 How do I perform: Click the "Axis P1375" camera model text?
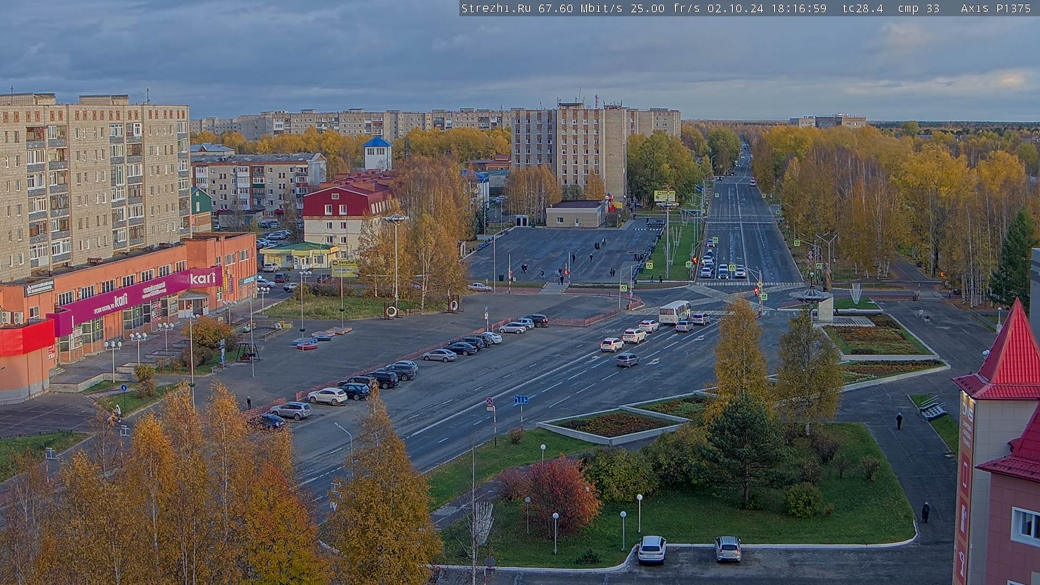coord(996,8)
